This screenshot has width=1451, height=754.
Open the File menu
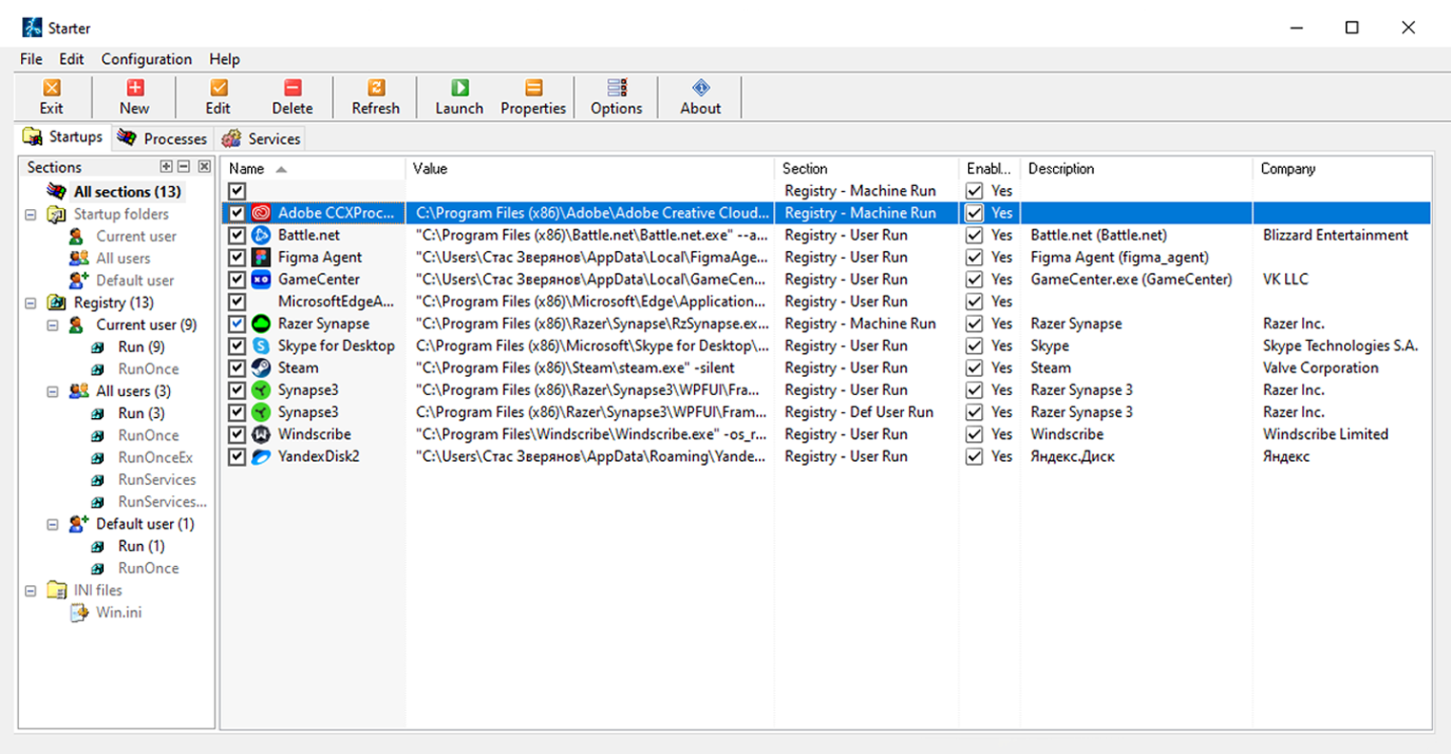pyautogui.click(x=32, y=59)
